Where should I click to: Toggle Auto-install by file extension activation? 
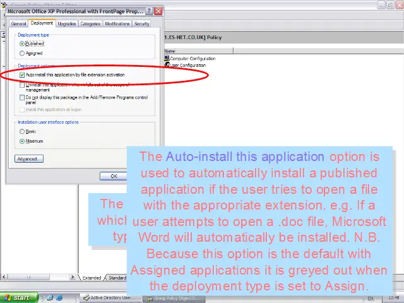(x=22, y=74)
